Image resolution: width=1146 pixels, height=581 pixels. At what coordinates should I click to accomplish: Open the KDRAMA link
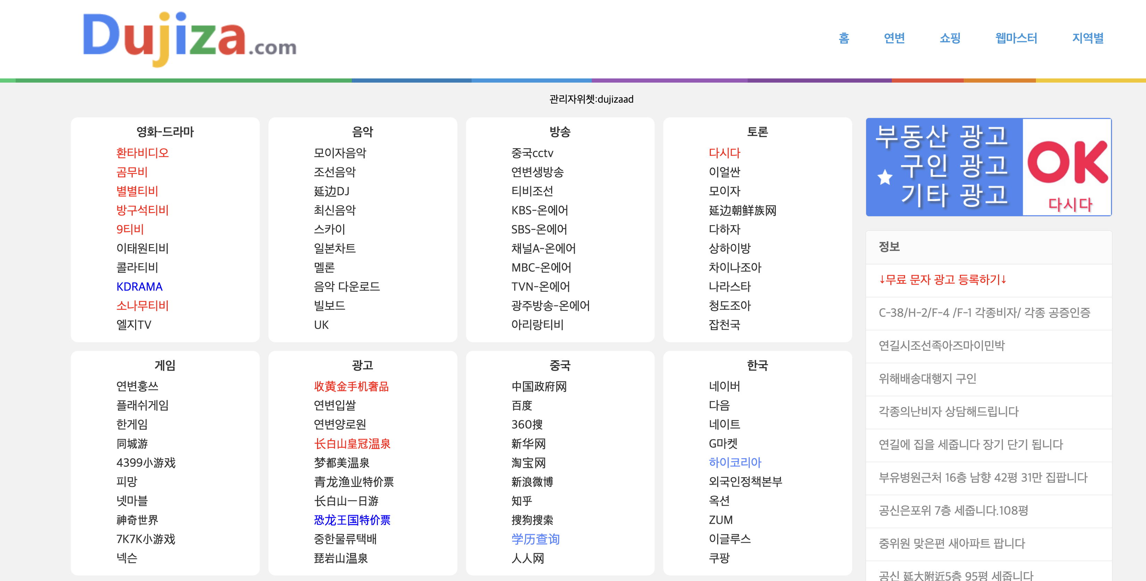tap(139, 287)
